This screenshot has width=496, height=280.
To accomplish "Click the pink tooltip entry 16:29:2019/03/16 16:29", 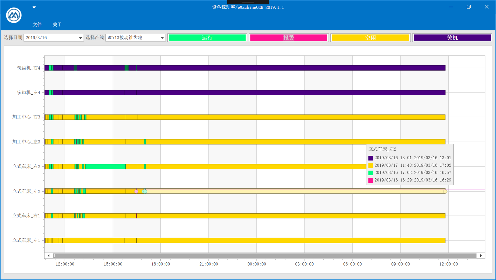I will pos(410,180).
